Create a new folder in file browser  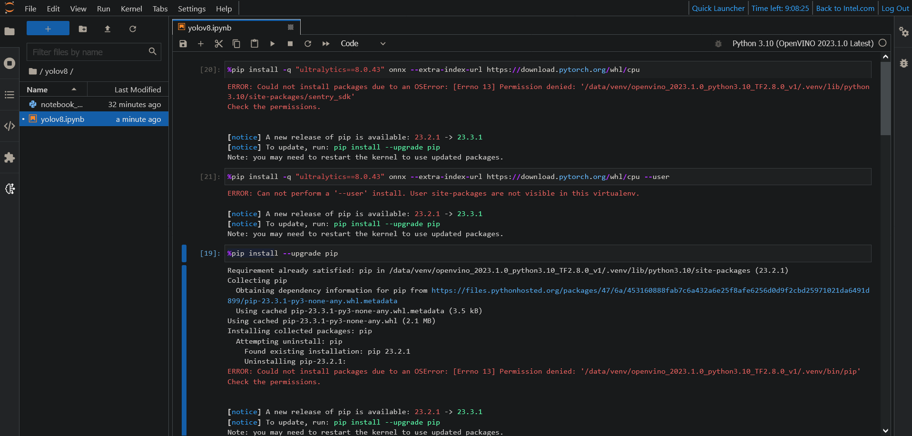click(x=83, y=29)
